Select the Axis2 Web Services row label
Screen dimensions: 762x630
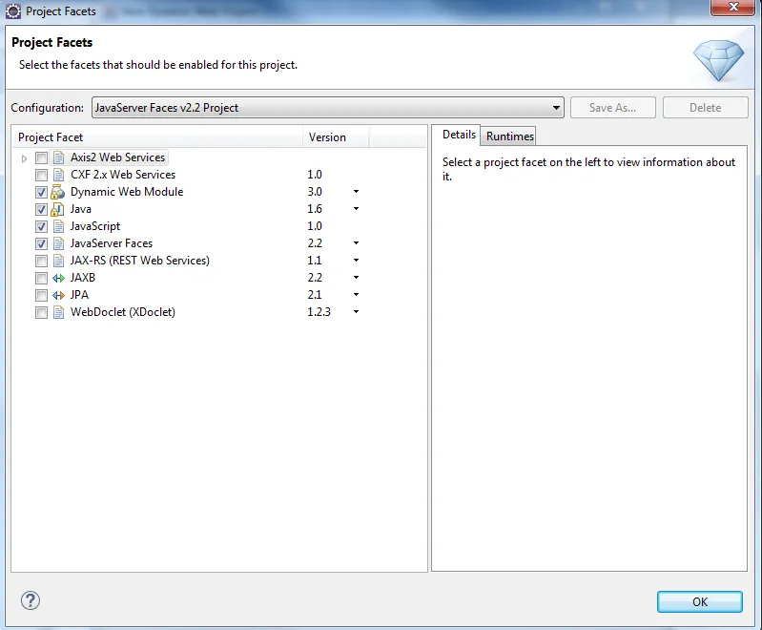pyautogui.click(x=117, y=157)
